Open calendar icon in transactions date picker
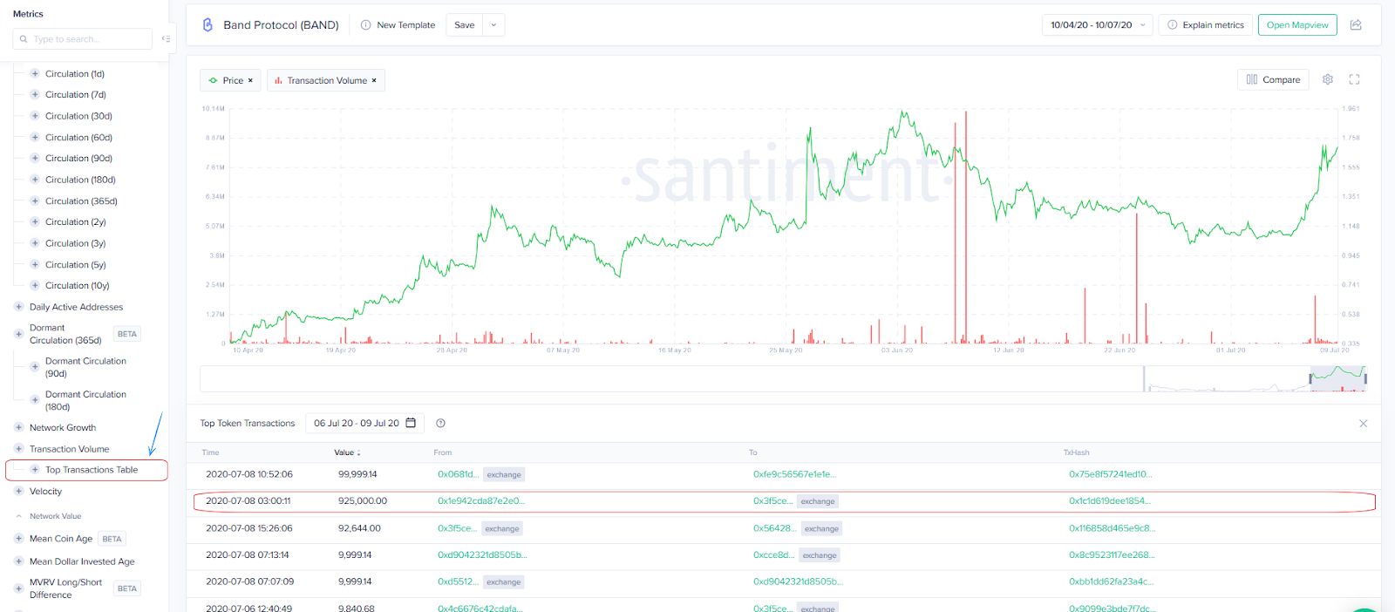1395x612 pixels. click(411, 423)
